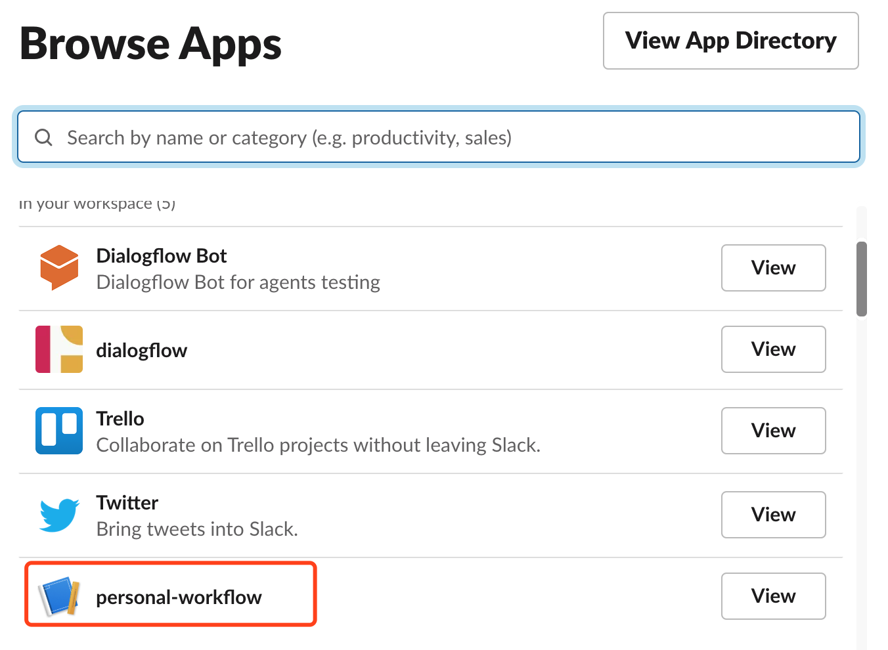888x650 pixels.
Task: Click the apps list scrollbar thumb
Action: [862, 279]
